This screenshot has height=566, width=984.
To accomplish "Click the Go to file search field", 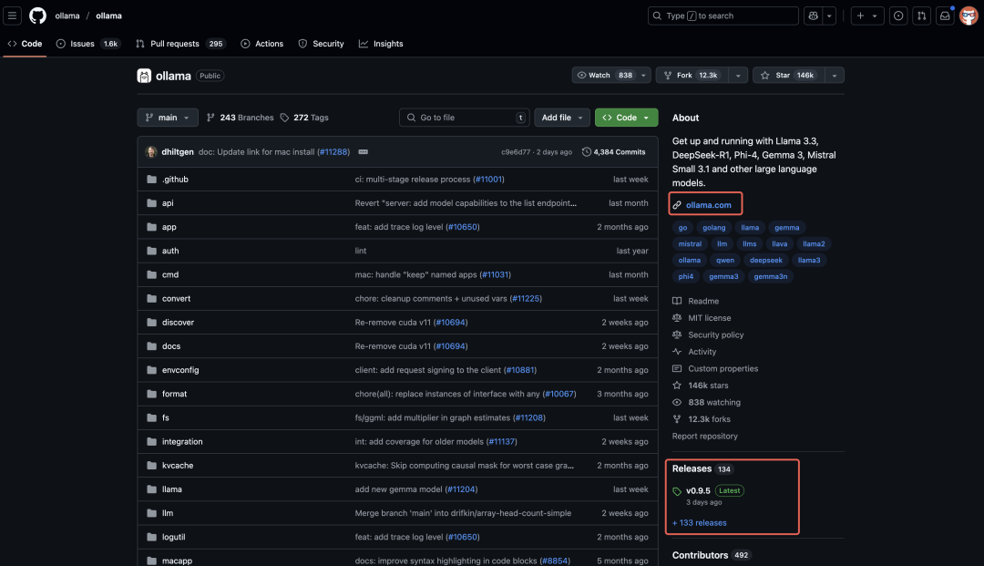I will pos(465,118).
